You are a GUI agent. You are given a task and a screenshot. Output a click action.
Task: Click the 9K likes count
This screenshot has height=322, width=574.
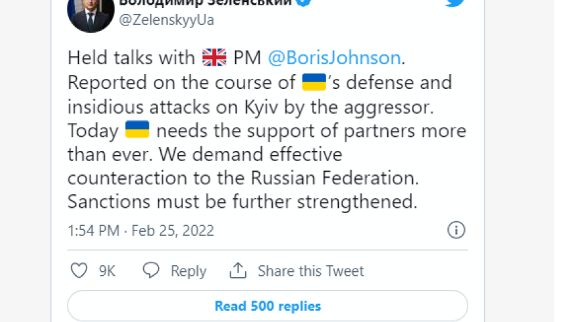coord(107,271)
